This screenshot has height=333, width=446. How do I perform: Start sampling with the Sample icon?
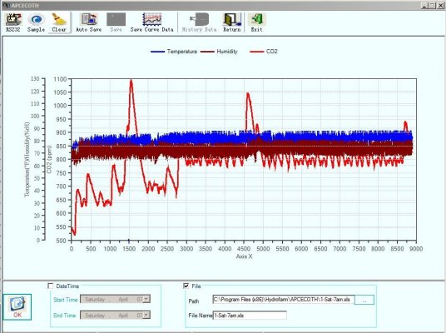point(36,22)
